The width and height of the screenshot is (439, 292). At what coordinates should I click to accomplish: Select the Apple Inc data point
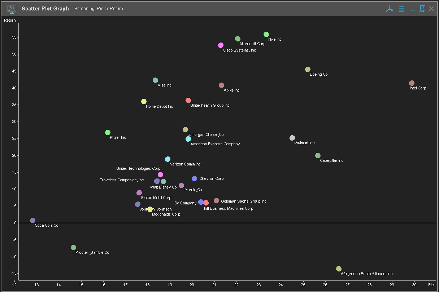[221, 85]
